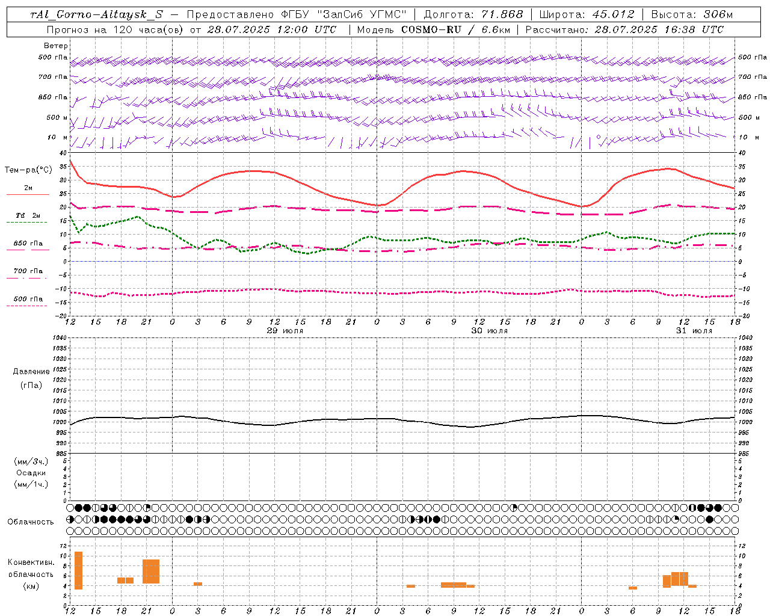Click the Td 2м dew point legend entry
The height and width of the screenshot is (616, 770).
tap(28, 215)
